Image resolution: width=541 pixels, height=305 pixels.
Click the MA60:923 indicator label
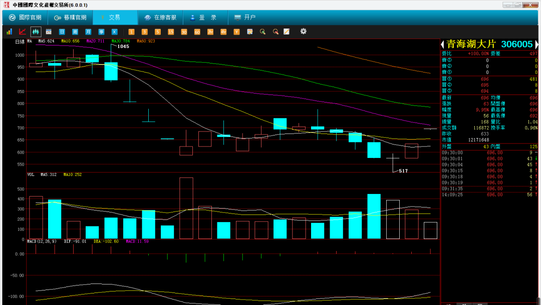146,41
